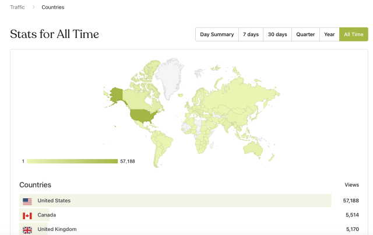Click the Canada flag icon
This screenshot has width=373, height=235.
click(x=27, y=215)
